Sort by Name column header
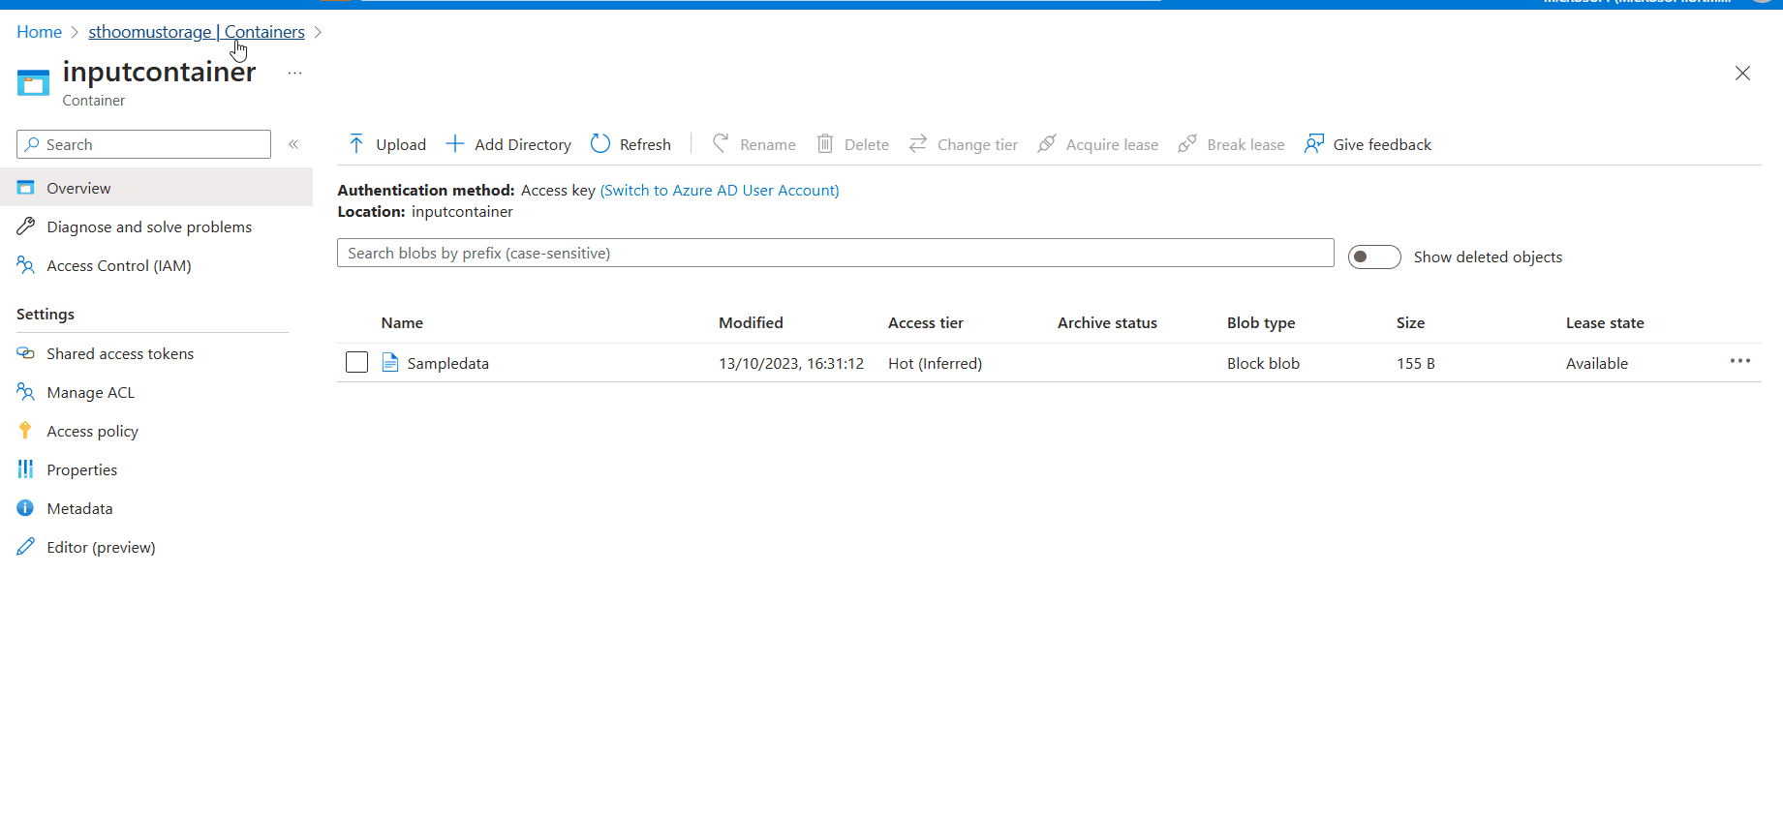This screenshot has height=815, width=1783. 402,322
